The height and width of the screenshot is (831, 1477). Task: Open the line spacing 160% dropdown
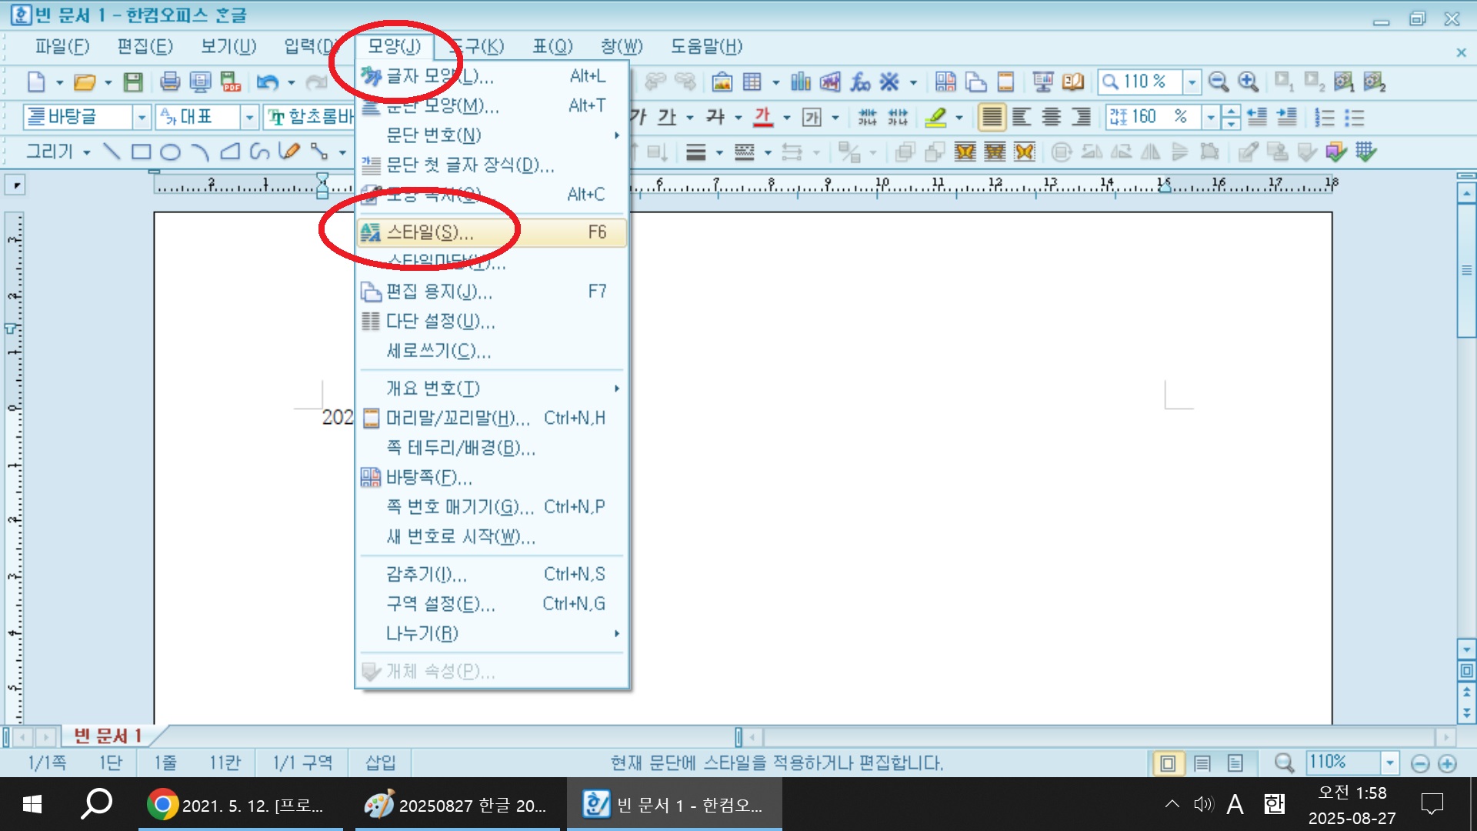pos(1211,117)
